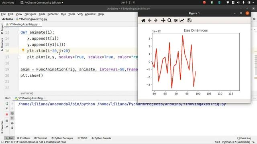The image size is (257, 144).
Task: Open the clock and calendar at top bar
Action: (x=128, y=2)
